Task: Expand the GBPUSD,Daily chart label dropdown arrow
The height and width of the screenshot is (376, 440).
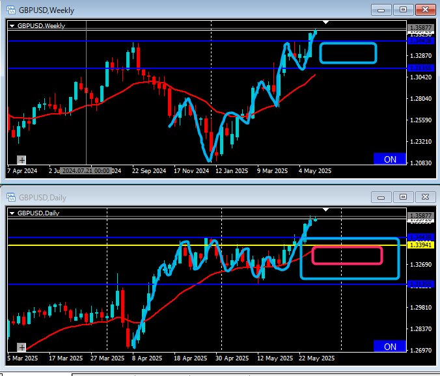Action: tap(12, 213)
